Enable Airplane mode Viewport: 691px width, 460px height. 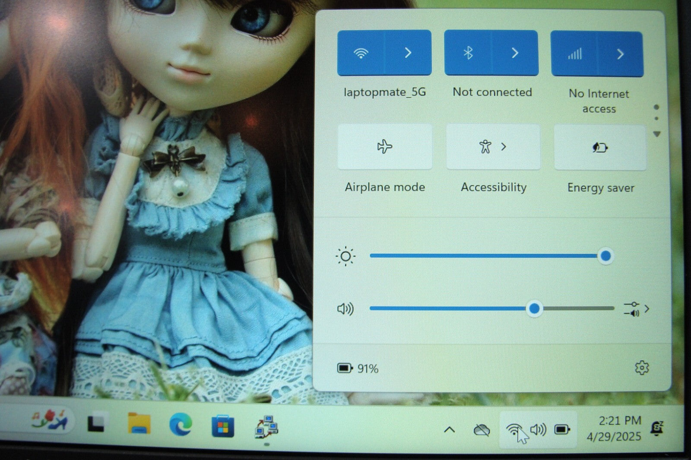pyautogui.click(x=384, y=147)
